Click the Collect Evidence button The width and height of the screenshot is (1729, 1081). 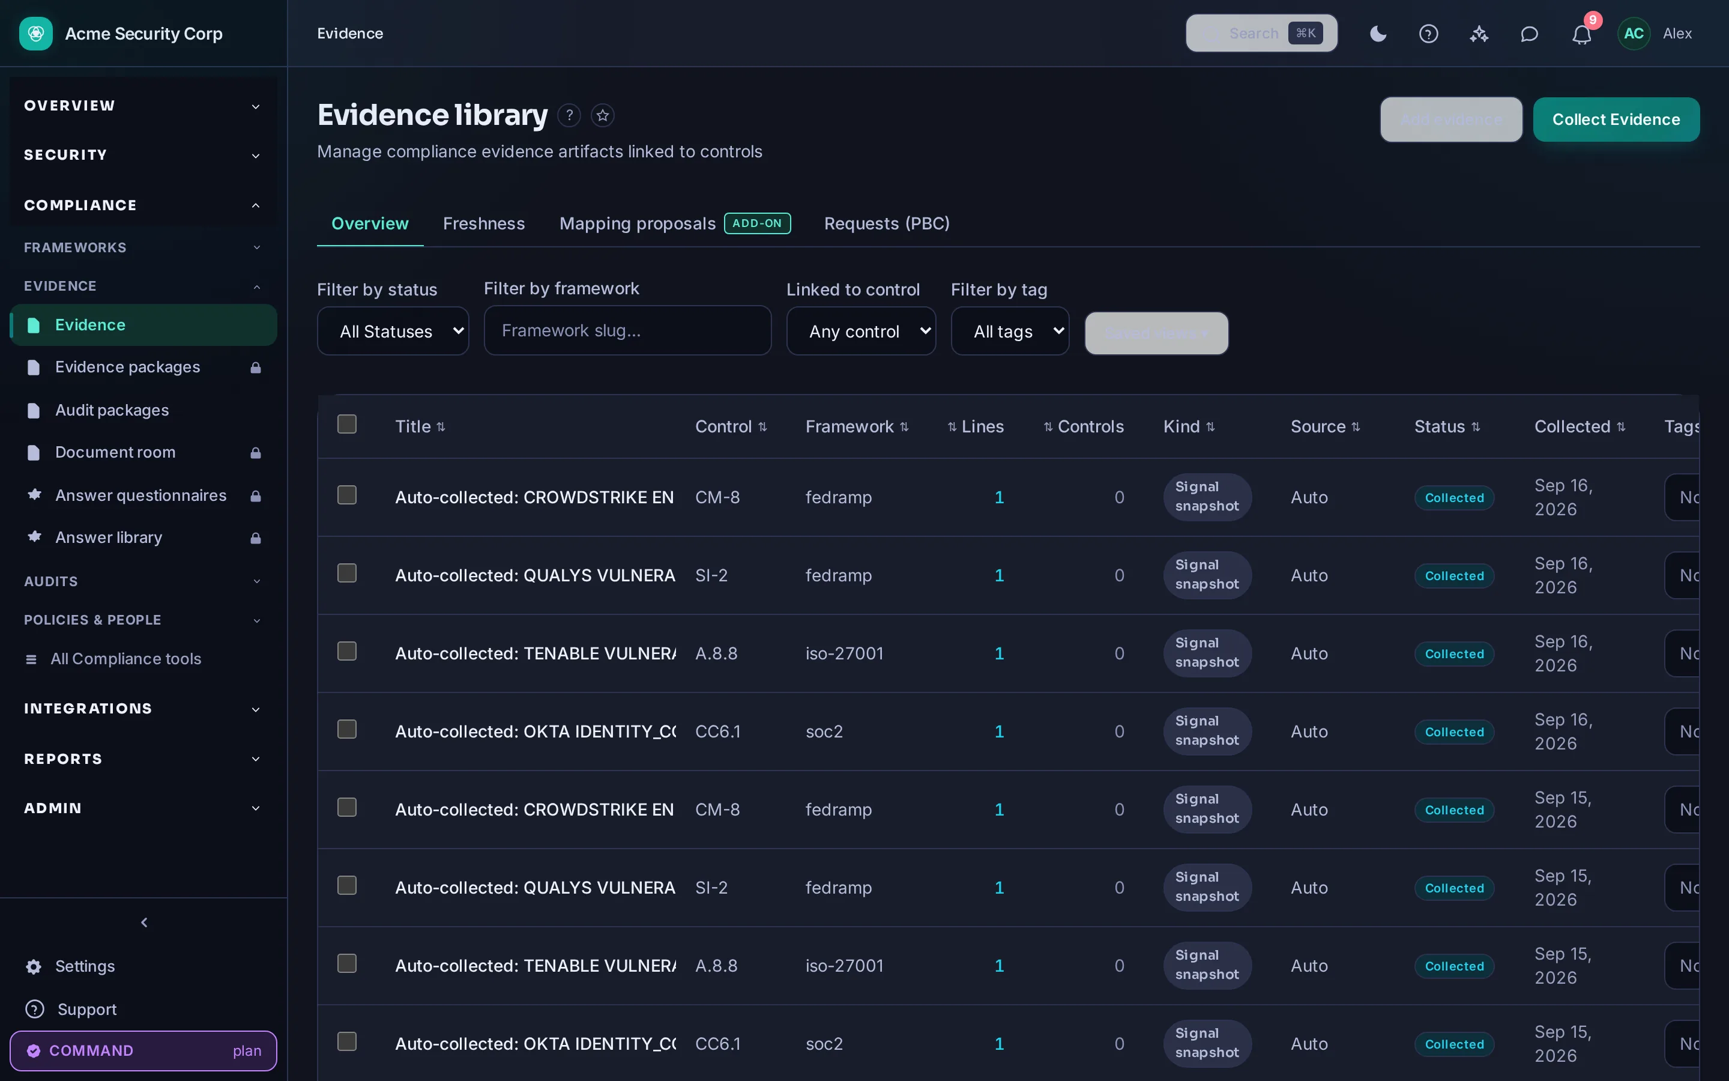[x=1616, y=120]
